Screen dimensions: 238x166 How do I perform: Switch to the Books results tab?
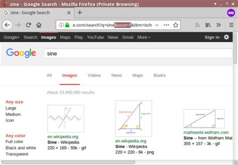pos(160,75)
